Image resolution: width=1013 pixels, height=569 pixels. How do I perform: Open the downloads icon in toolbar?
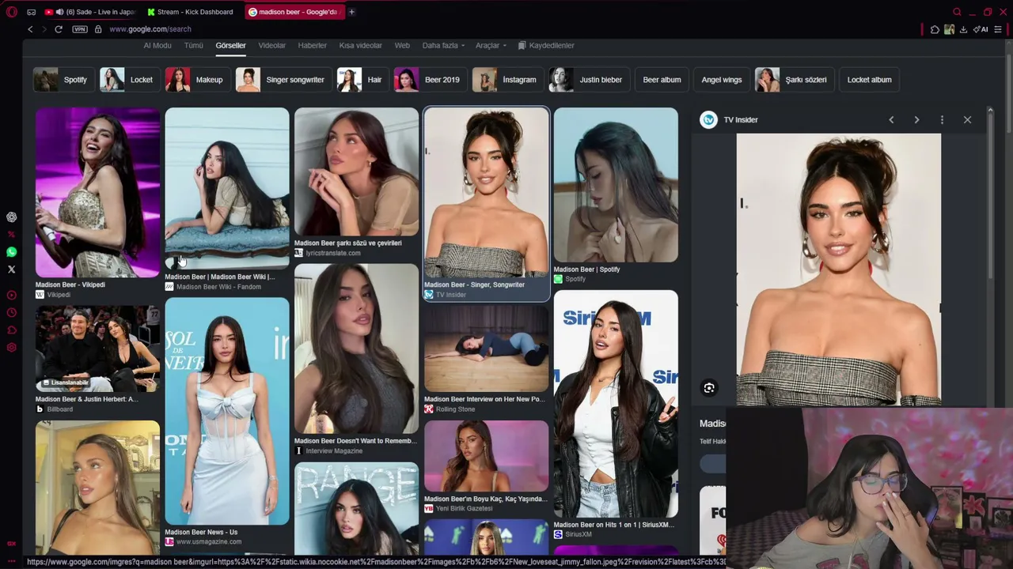[963, 29]
